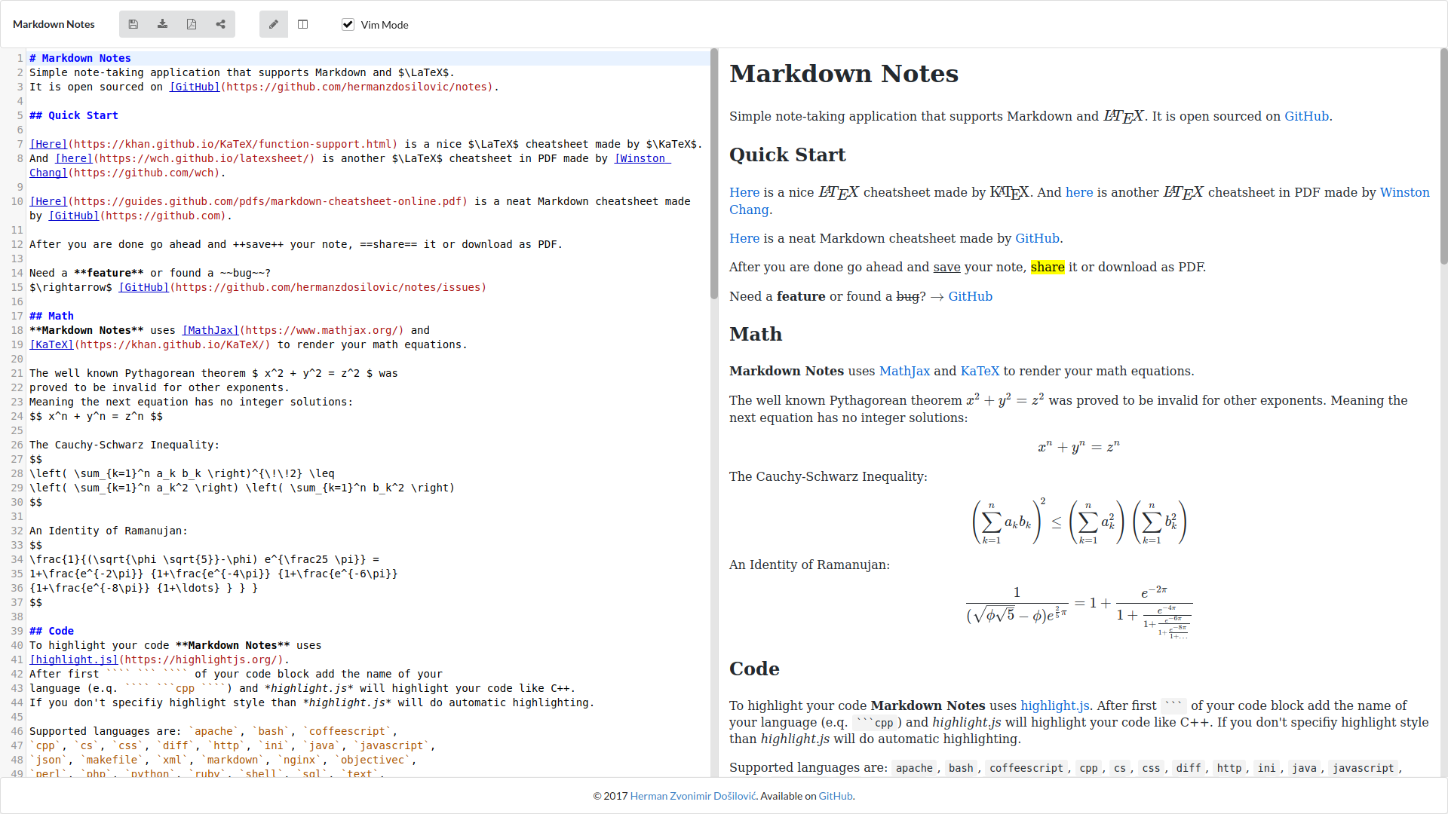Screen dimensions: 1448x814
Task: Select the pencil edit mode icon
Action: point(274,24)
